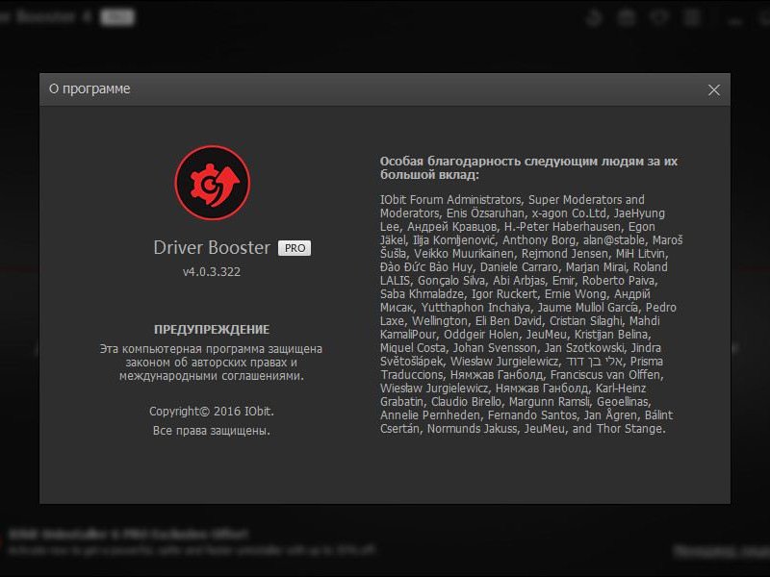
Task: Click the warning line 'международными соглашениями.'
Action: (212, 376)
